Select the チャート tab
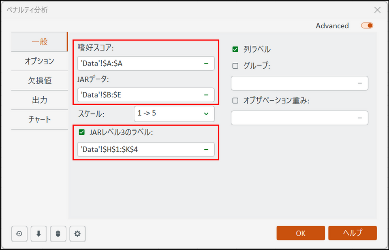Viewport: 389px width, 250px height. click(39, 119)
